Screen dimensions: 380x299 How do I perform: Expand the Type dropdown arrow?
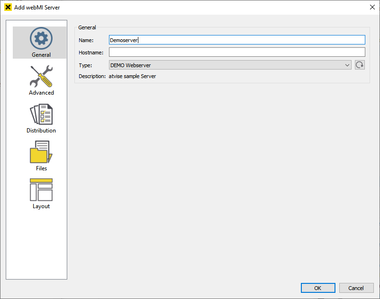(347, 65)
